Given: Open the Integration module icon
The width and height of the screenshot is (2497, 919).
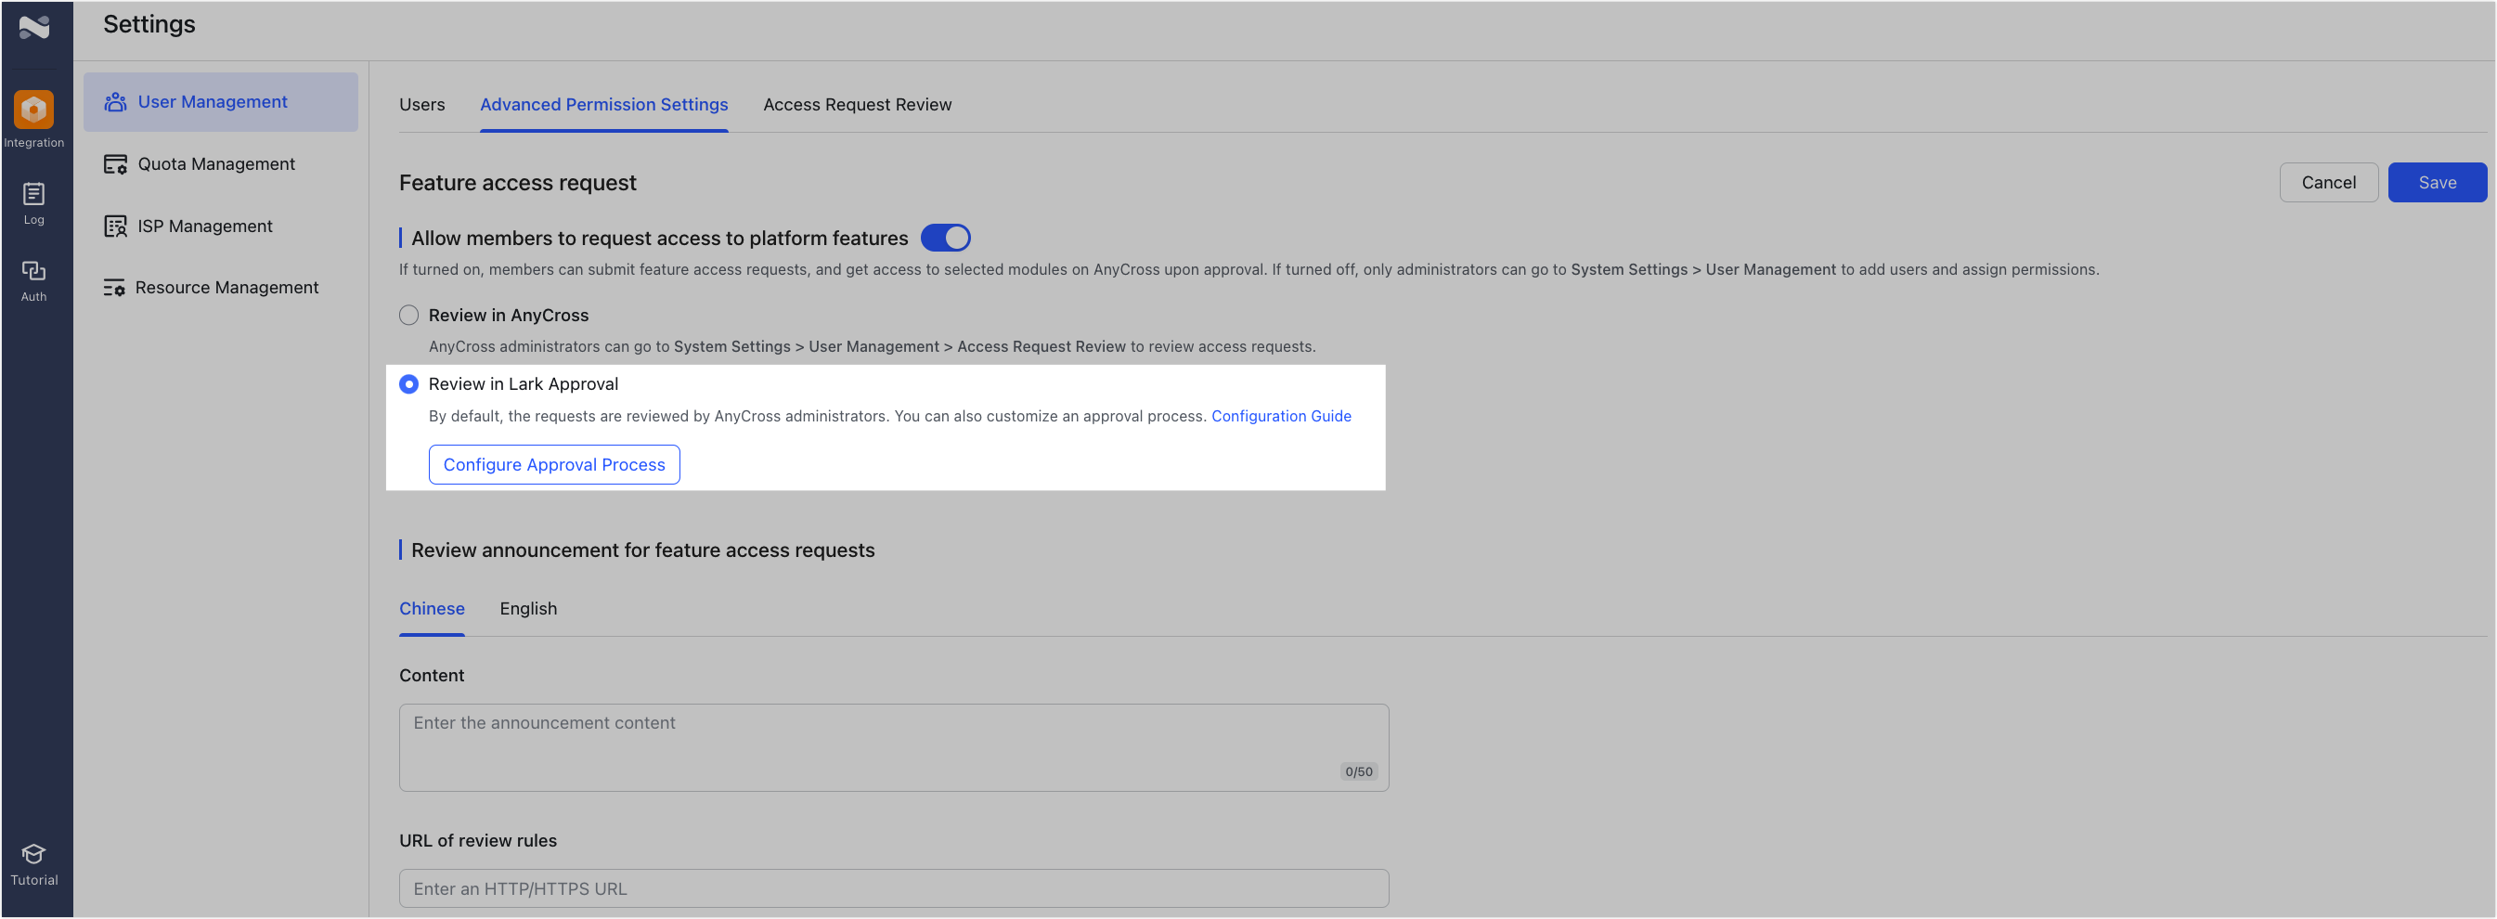Looking at the screenshot, I should point(34,110).
